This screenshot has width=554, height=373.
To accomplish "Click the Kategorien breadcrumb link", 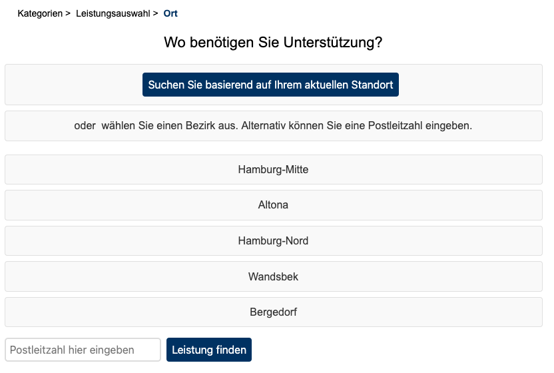I will tap(39, 13).
